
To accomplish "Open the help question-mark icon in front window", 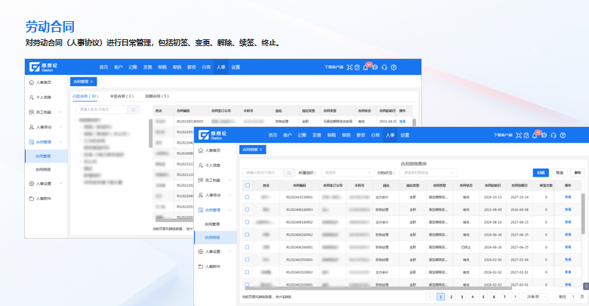I will (x=564, y=135).
